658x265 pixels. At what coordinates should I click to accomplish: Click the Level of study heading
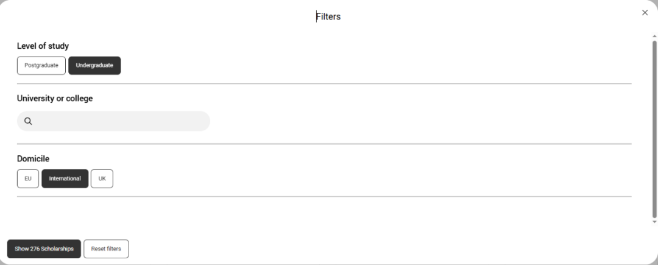coord(43,46)
